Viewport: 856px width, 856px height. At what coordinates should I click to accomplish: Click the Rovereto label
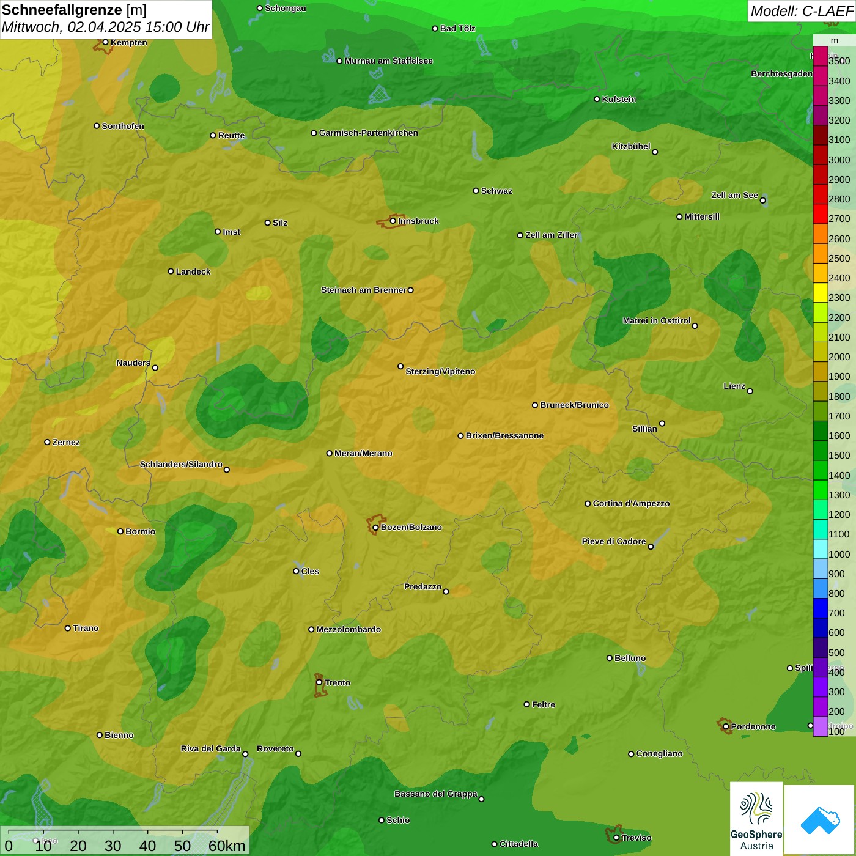click(x=275, y=748)
